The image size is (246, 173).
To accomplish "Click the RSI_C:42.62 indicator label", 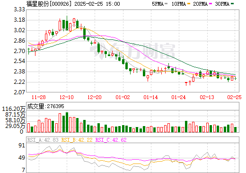I will (x=111, y=140).
